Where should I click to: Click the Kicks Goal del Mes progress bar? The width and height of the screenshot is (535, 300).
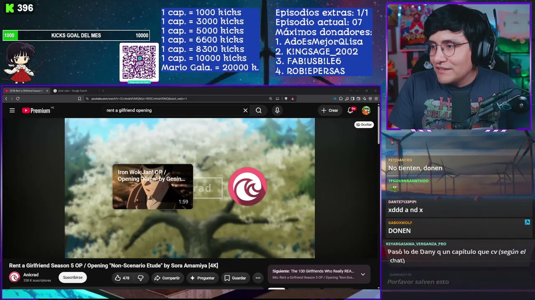pos(76,35)
